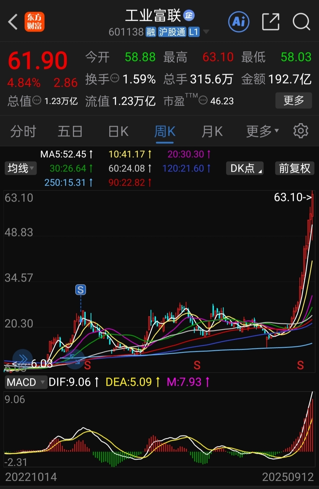The height and width of the screenshot is (489, 319).
Task: Switch to the 日K tab
Action: [x=118, y=131]
